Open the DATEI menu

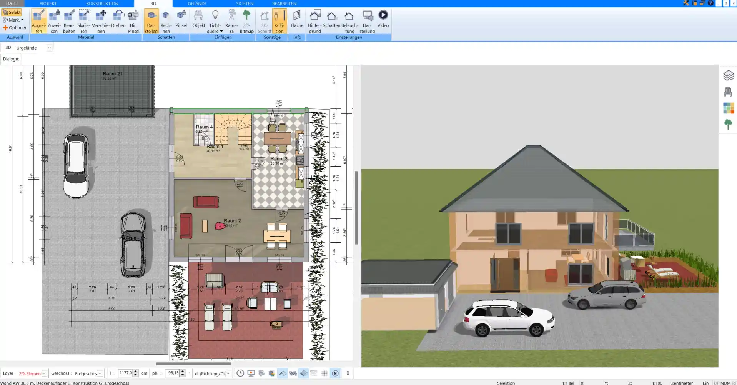click(x=12, y=3)
